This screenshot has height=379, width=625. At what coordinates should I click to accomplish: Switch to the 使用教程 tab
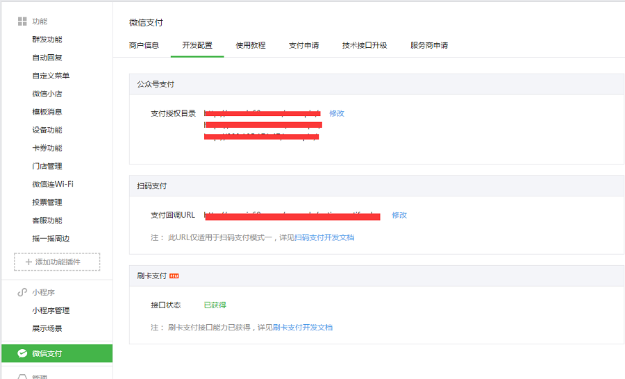click(x=250, y=45)
